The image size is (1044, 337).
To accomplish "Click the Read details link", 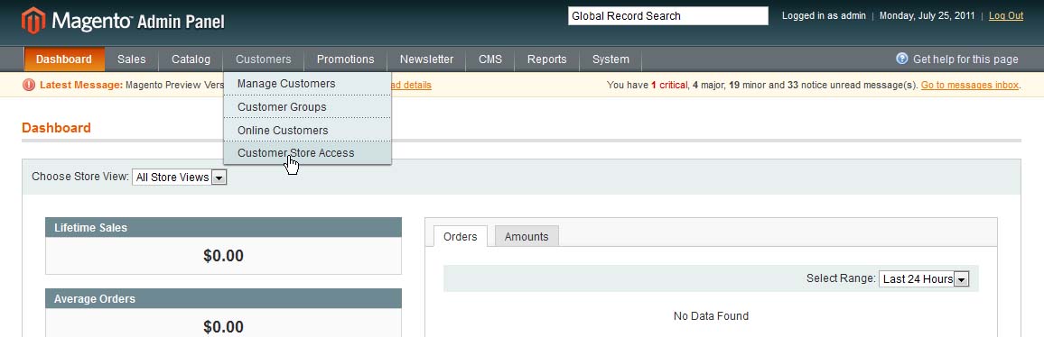I will coord(412,85).
